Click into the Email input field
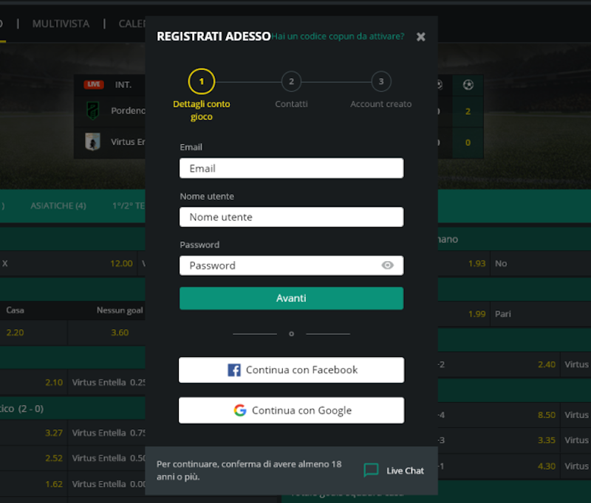The image size is (591, 503). (291, 168)
